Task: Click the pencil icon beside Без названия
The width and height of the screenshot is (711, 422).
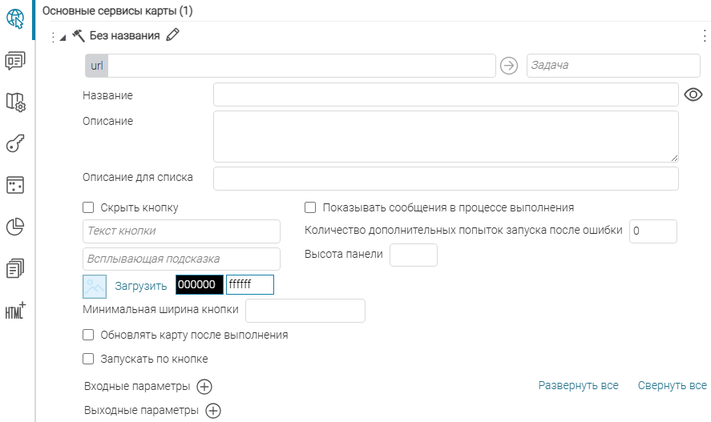Action: [172, 35]
